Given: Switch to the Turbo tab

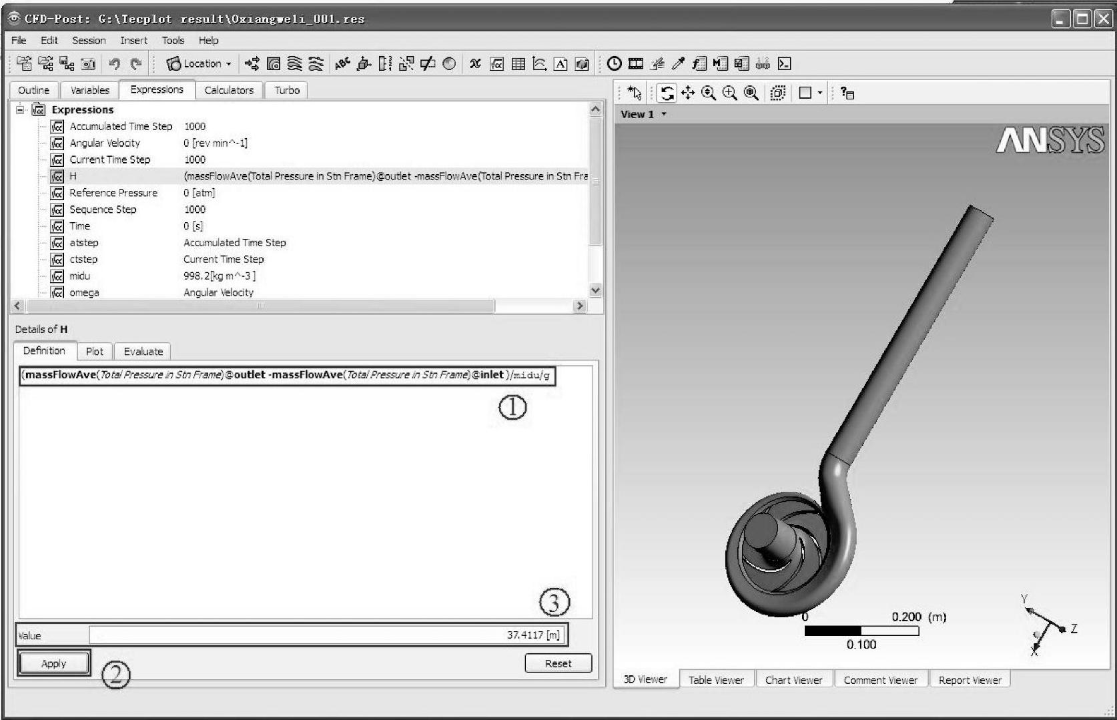Looking at the screenshot, I should pyautogui.click(x=287, y=90).
